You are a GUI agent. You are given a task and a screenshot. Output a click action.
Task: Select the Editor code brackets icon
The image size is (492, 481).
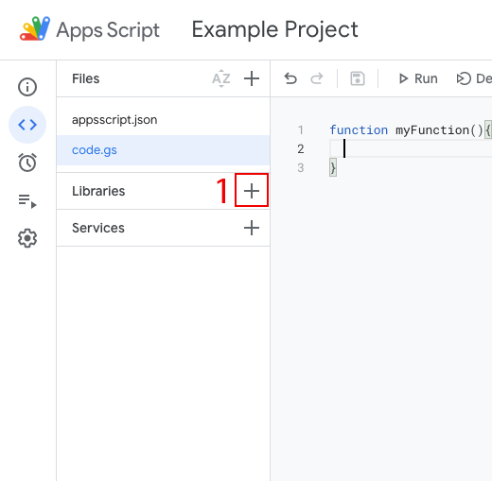click(27, 125)
